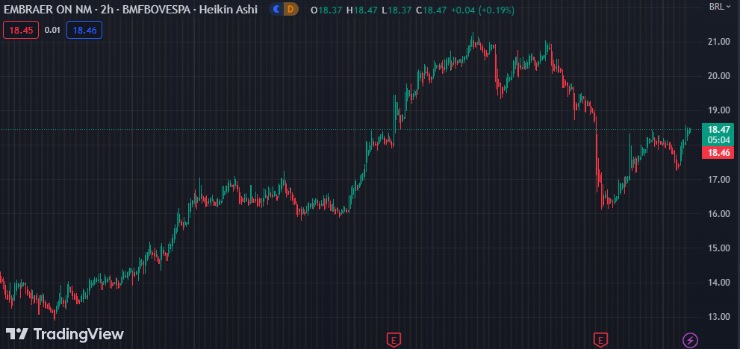The width and height of the screenshot is (740, 349).
Task: Click the red 18.46 price label on axis
Action: pyautogui.click(x=718, y=152)
